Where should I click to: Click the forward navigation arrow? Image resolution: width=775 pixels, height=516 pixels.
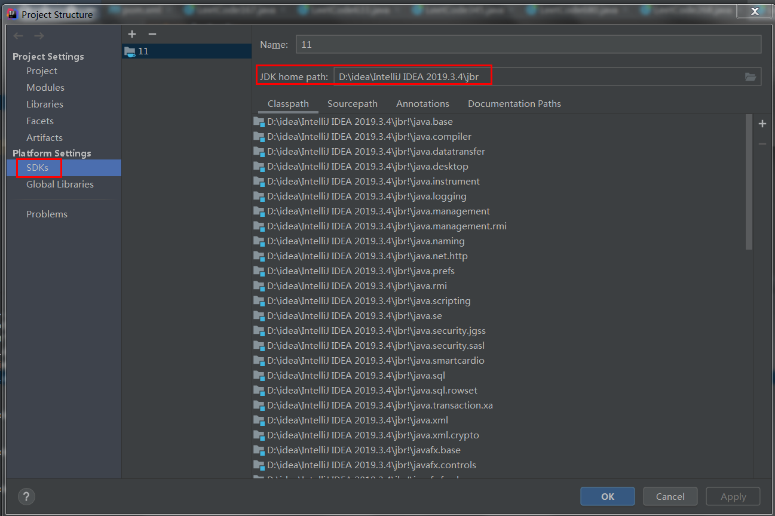38,35
